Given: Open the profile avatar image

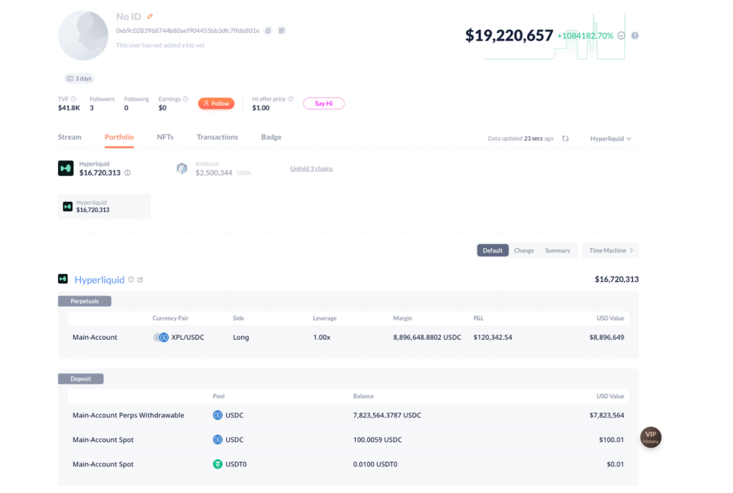Looking at the screenshot, I should (83, 36).
